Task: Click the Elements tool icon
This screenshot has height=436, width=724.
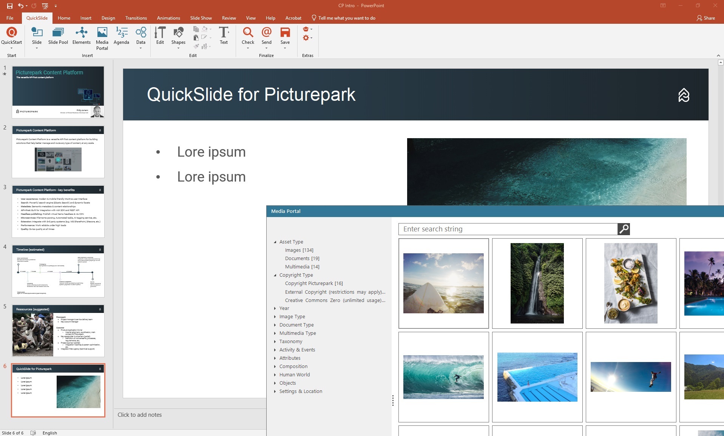Action: click(x=82, y=32)
